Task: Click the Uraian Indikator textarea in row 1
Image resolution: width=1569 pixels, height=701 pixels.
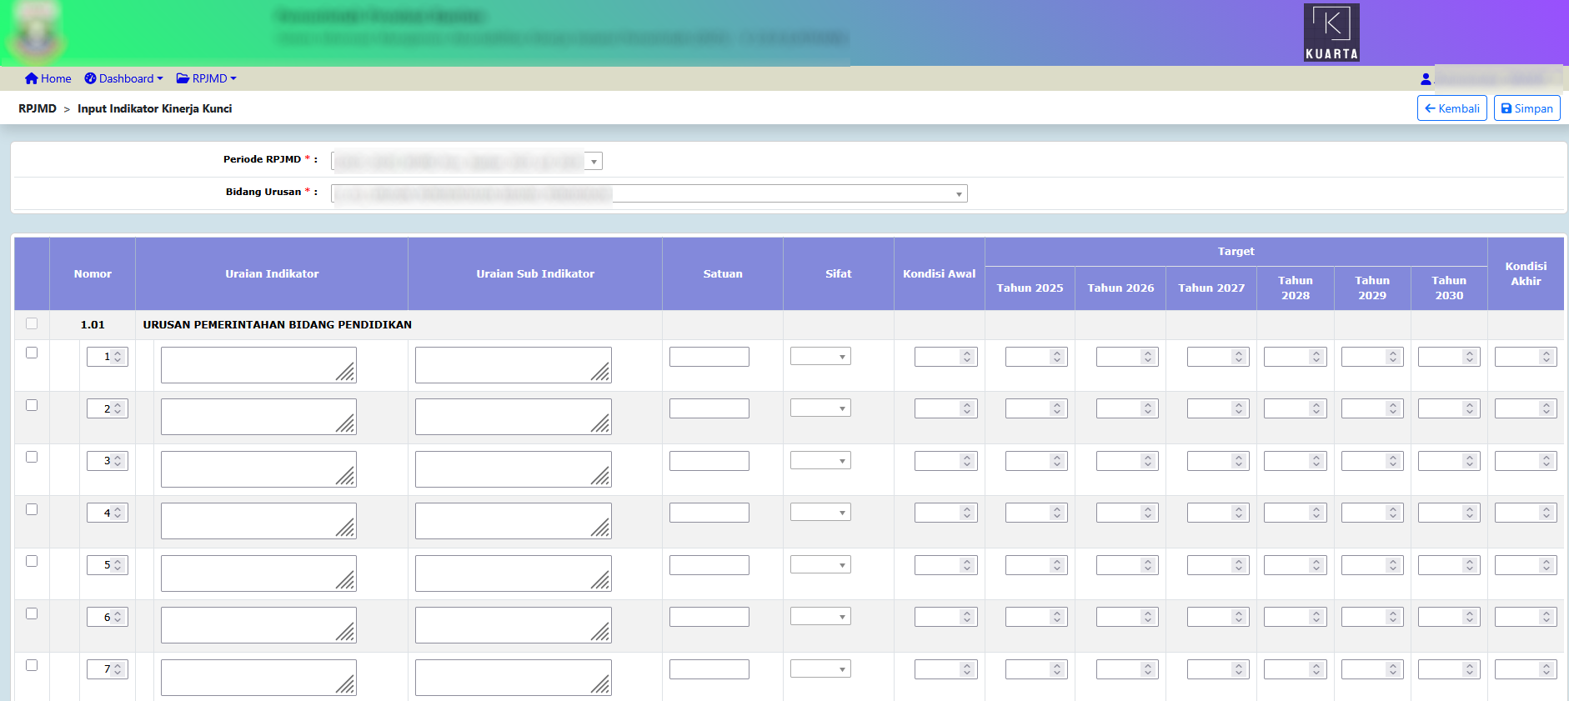Action: [x=258, y=365]
